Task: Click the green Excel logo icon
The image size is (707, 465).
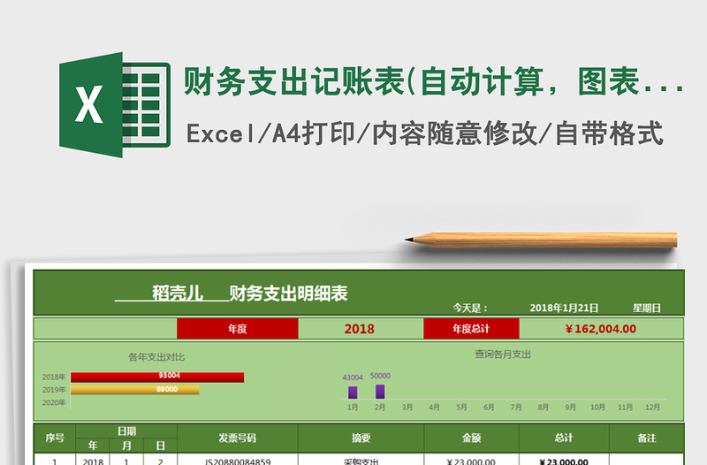Action: click(113, 104)
